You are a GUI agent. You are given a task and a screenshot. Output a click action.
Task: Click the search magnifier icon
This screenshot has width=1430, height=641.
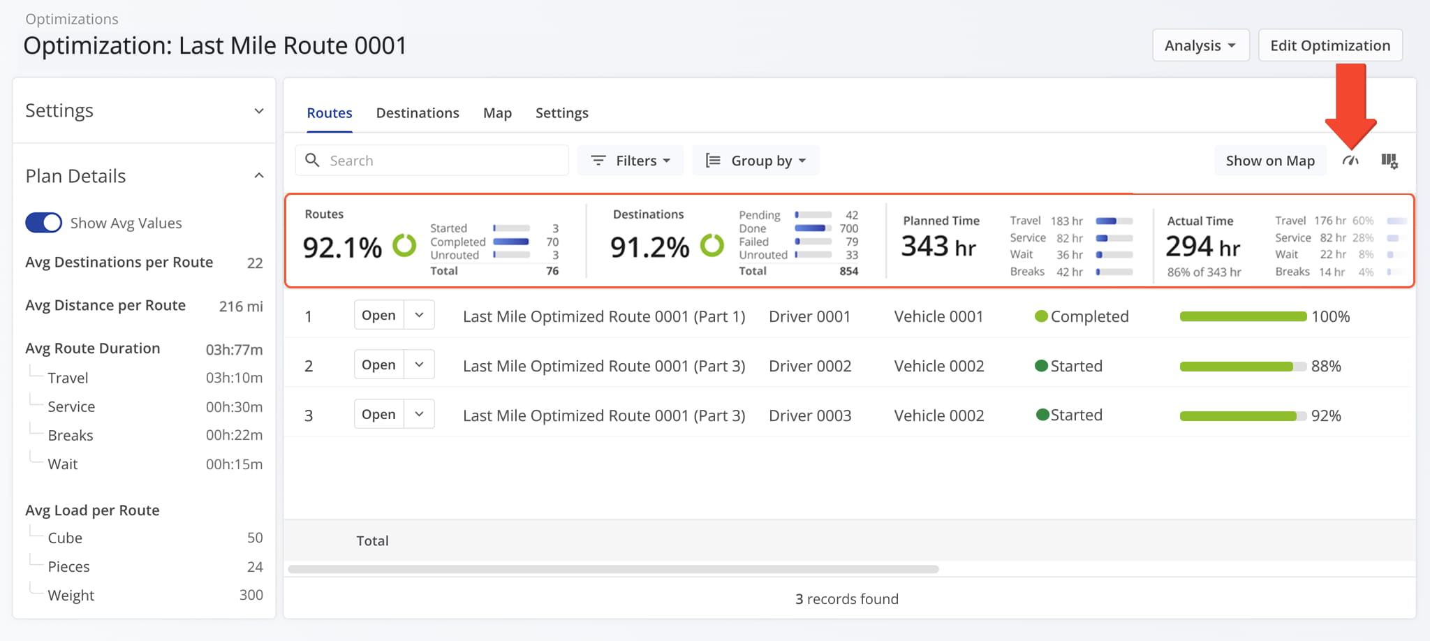313,161
